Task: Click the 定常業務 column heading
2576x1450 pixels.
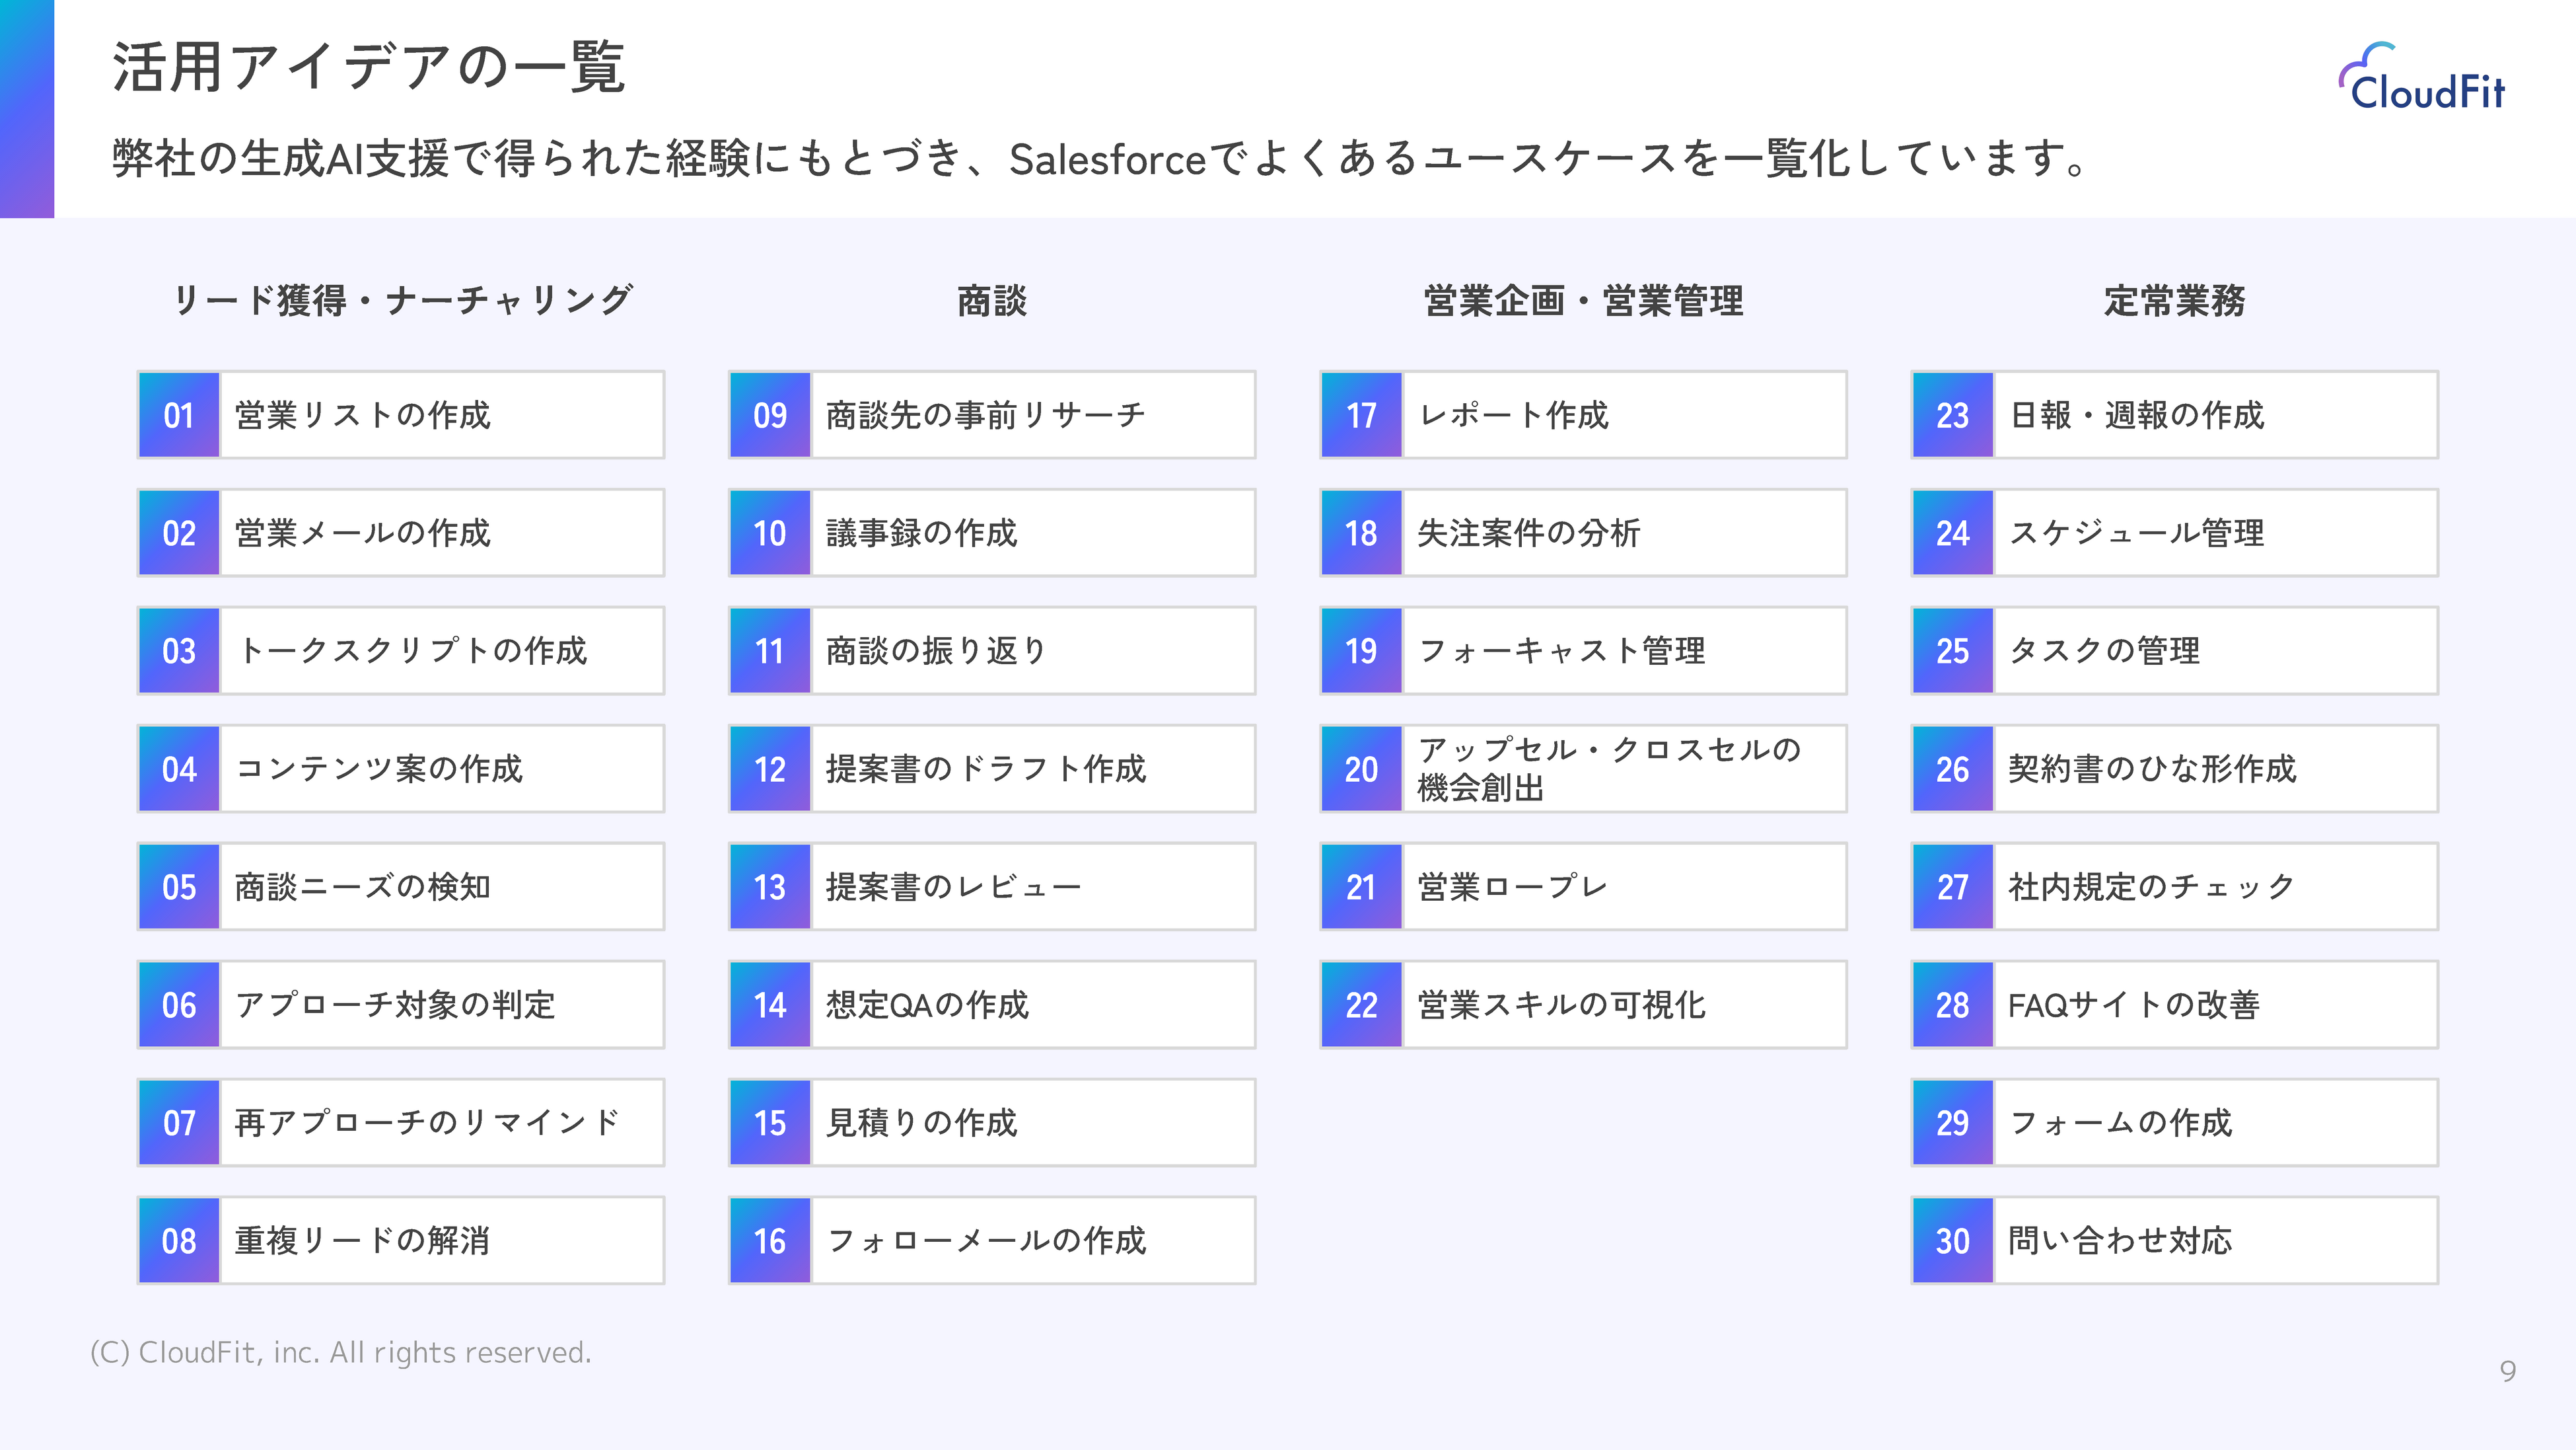Action: 2174,300
